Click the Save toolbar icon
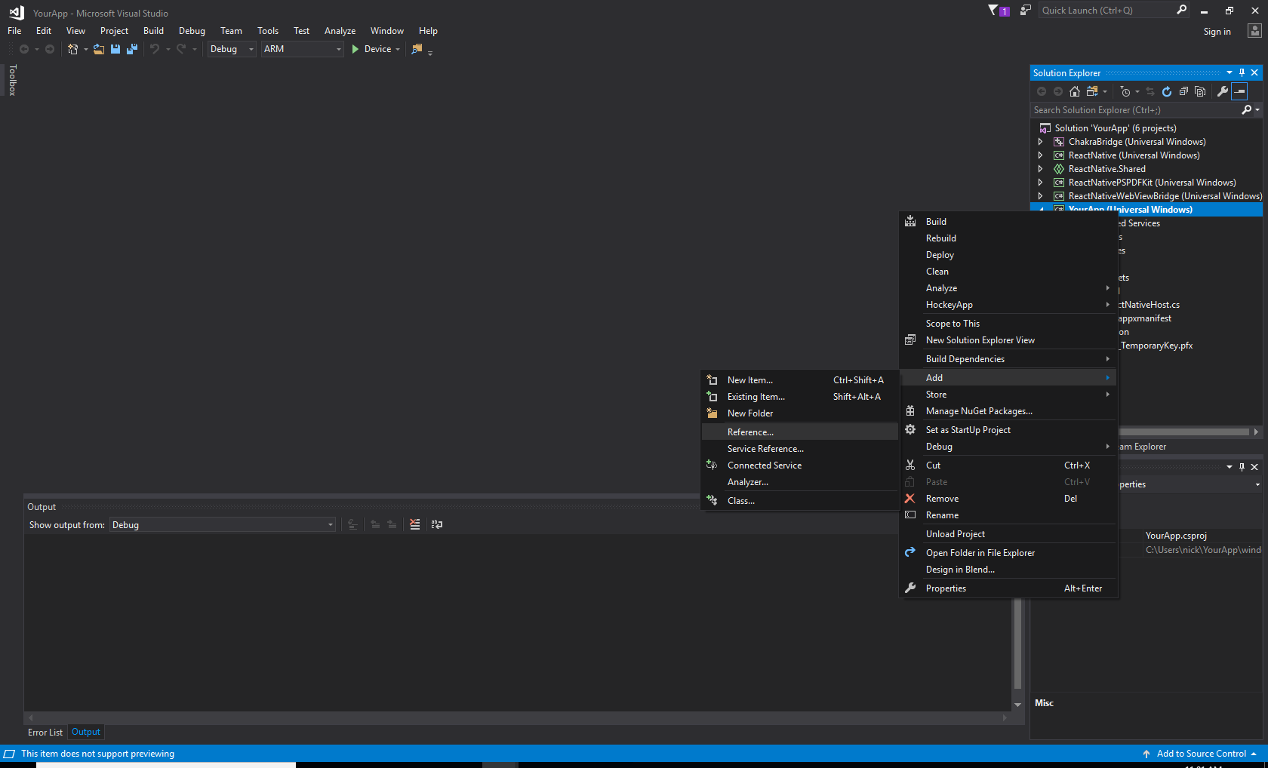 tap(115, 49)
